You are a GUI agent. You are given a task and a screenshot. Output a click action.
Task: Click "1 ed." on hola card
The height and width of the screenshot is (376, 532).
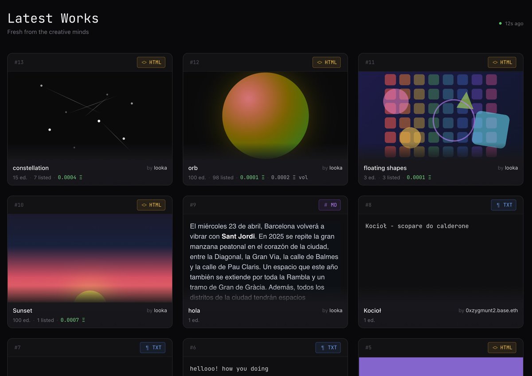coord(194,320)
